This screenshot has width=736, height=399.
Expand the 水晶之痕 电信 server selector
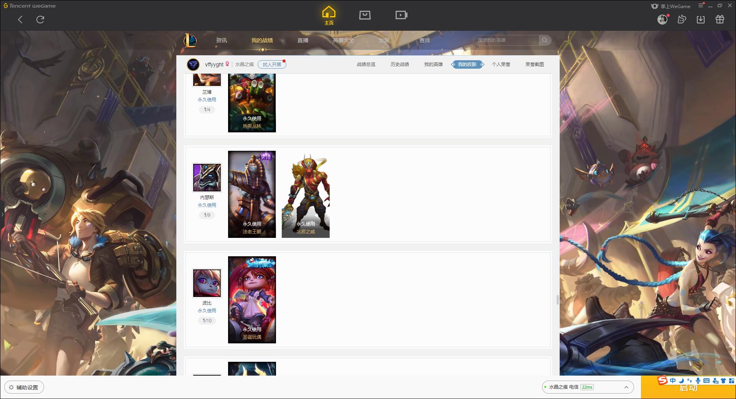click(x=588, y=387)
